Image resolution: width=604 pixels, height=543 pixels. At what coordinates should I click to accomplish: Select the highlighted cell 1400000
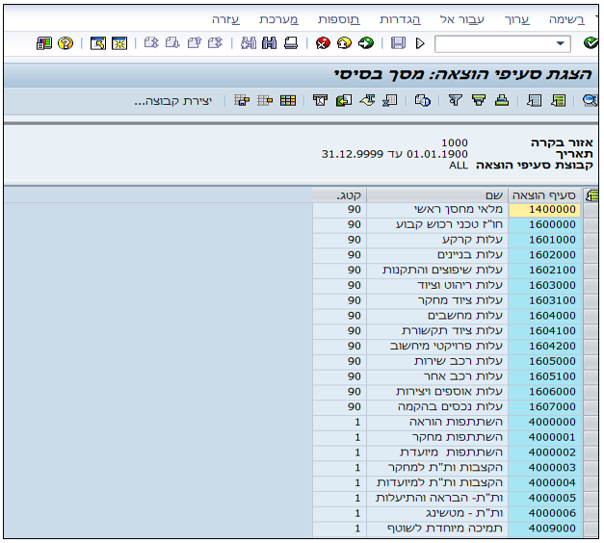[x=544, y=210]
